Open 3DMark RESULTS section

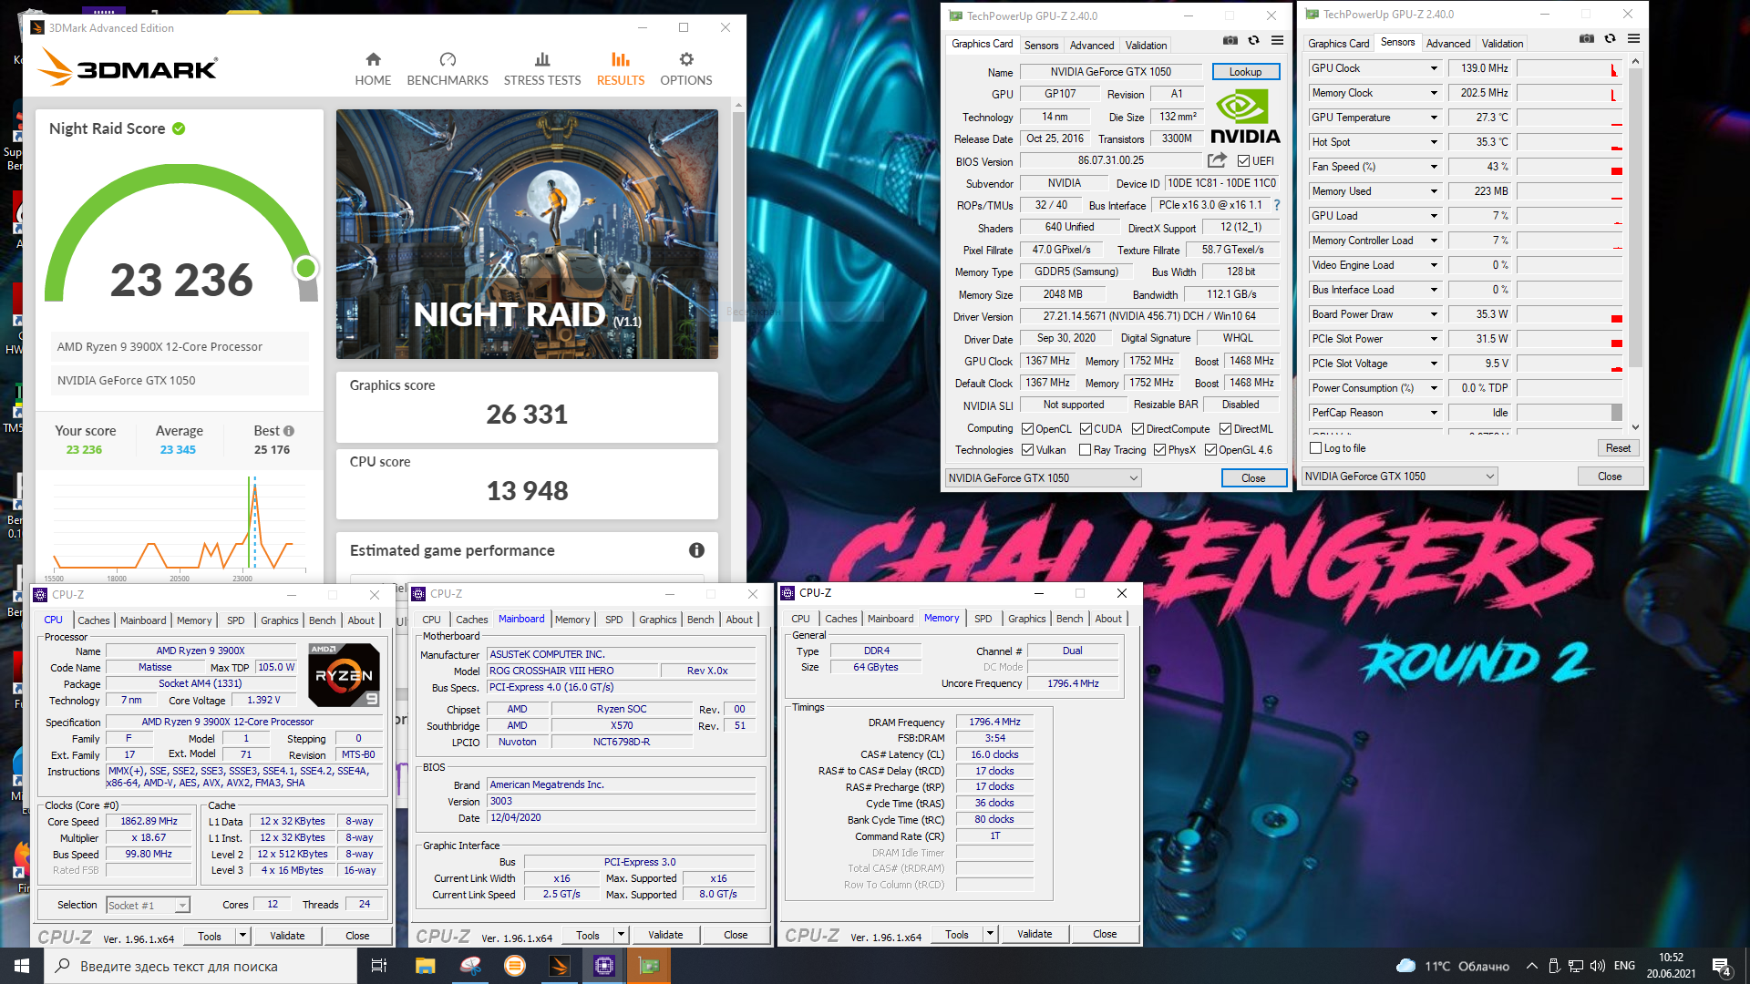pyautogui.click(x=621, y=69)
